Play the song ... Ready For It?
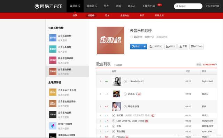This screenshot has width=223, height=138. [125, 82]
